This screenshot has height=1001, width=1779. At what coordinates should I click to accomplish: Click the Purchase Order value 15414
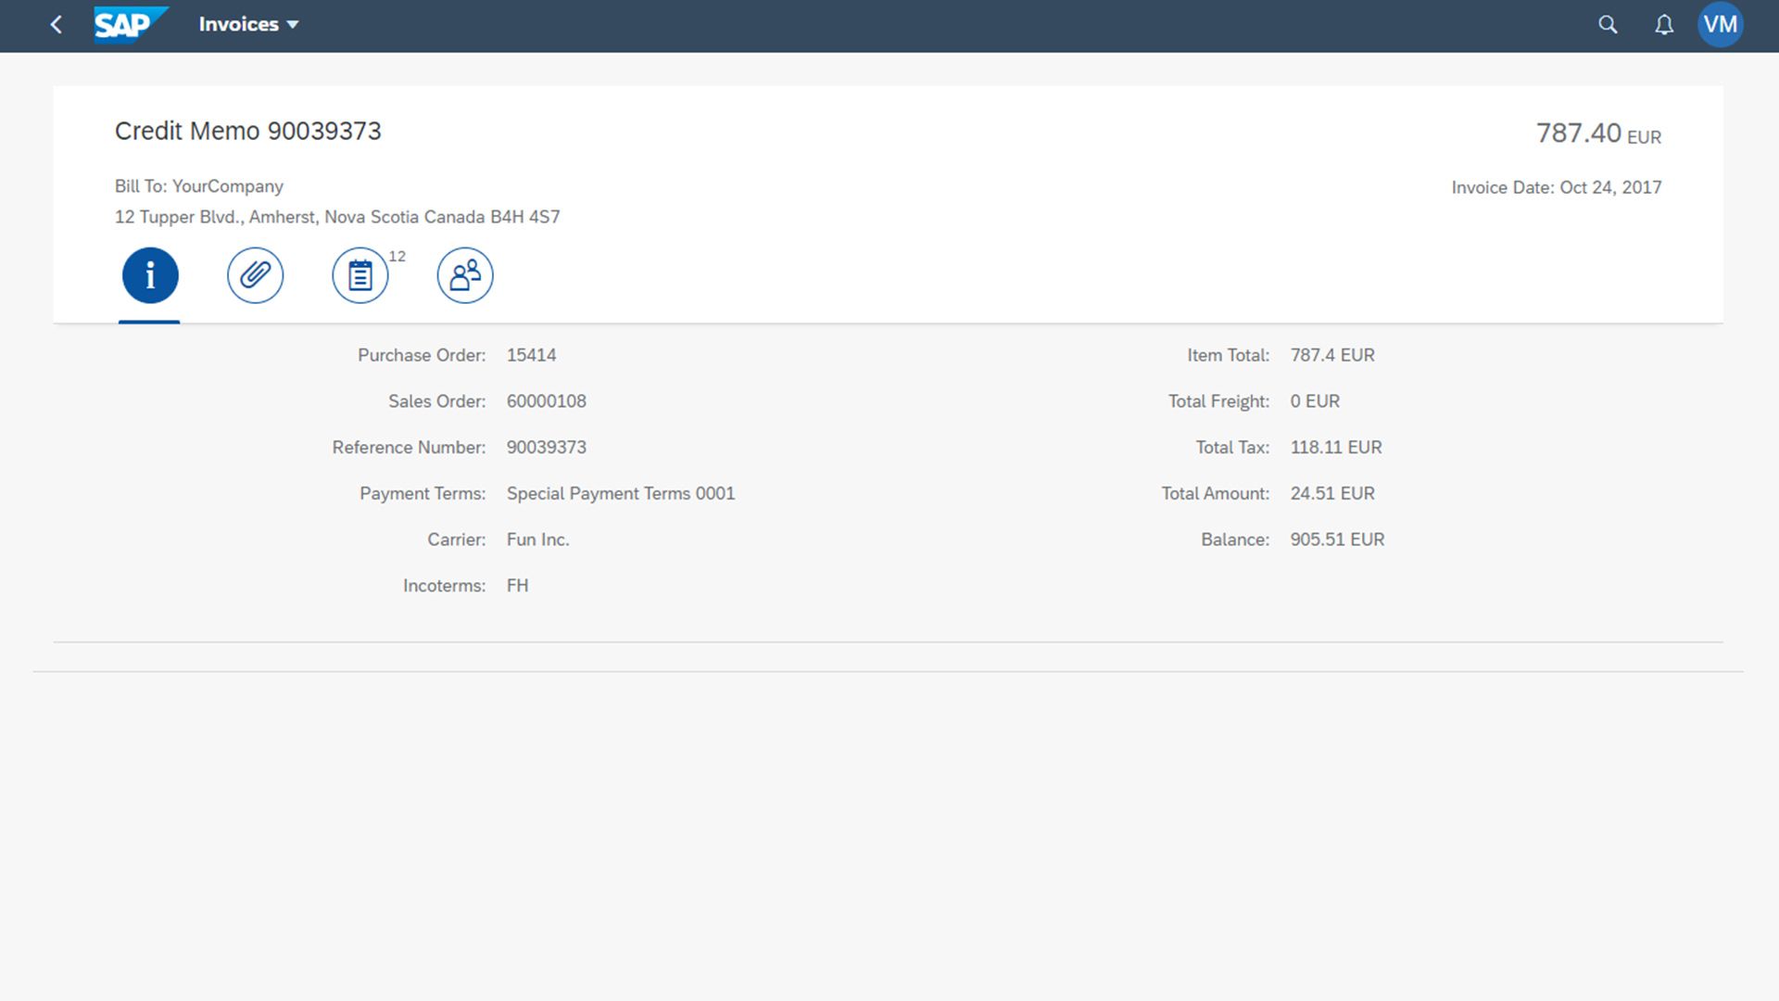(x=531, y=355)
